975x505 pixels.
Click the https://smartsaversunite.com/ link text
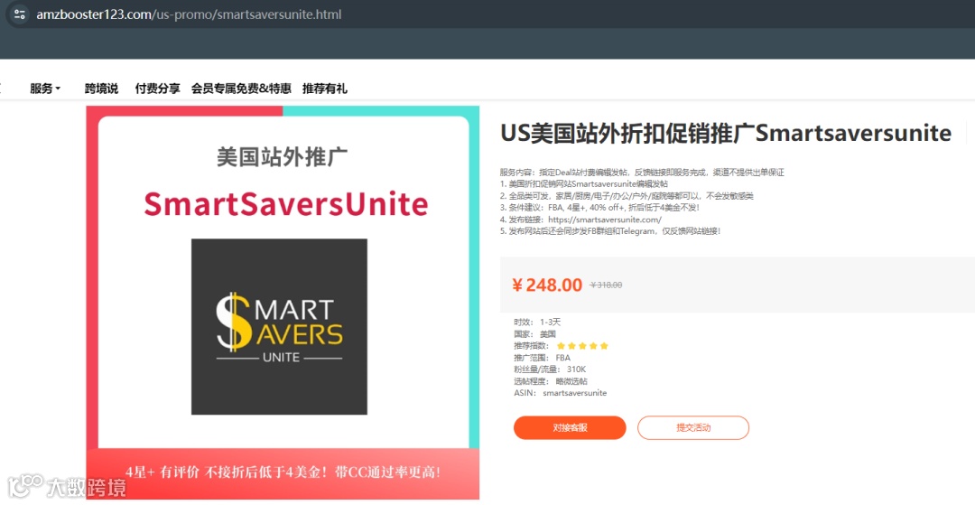click(x=605, y=220)
